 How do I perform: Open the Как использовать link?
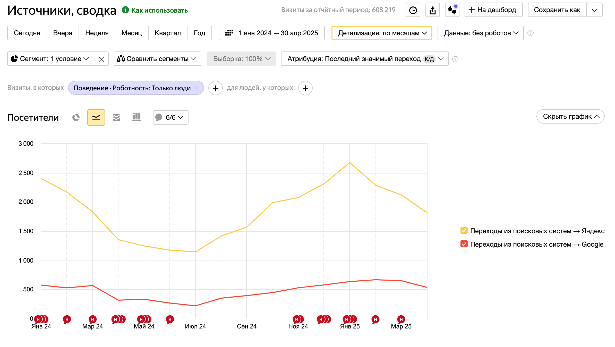pyautogui.click(x=159, y=10)
